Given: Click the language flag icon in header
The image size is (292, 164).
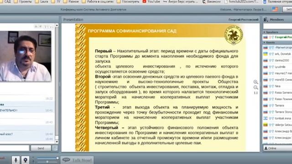Looking at the screenshot, I should pyautogui.click(x=275, y=9).
